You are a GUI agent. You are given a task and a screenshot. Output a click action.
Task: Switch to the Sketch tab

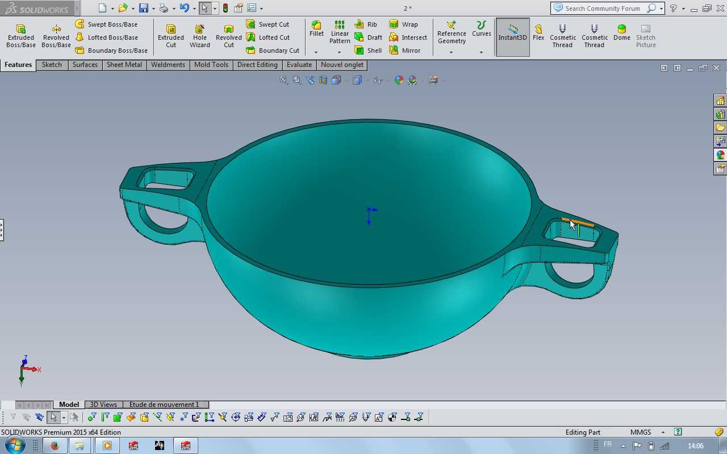pyautogui.click(x=52, y=65)
